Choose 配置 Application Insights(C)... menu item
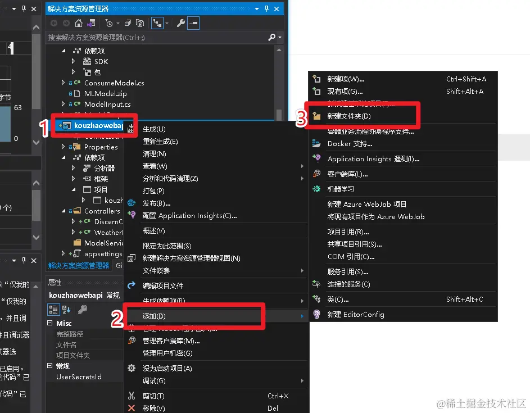530x413 pixels. point(216,216)
